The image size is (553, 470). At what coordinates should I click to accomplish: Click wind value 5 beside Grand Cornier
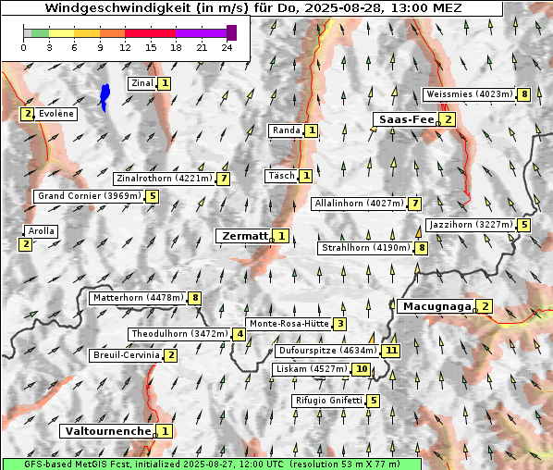point(153,196)
